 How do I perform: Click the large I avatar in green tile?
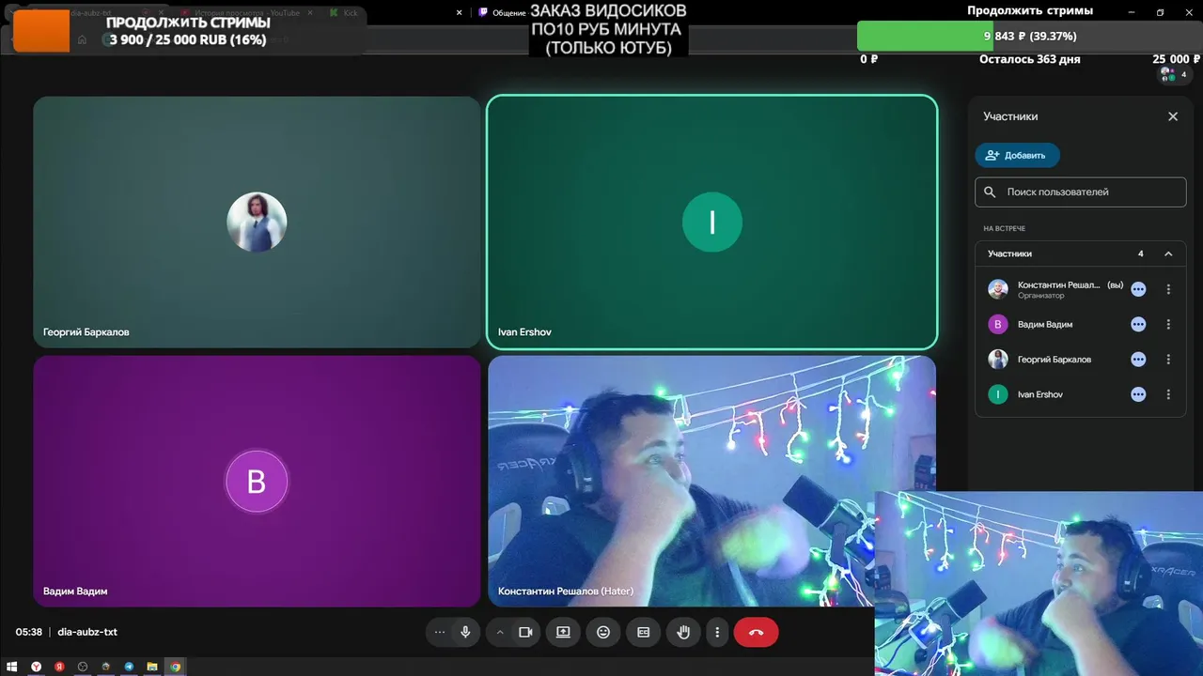(x=712, y=223)
